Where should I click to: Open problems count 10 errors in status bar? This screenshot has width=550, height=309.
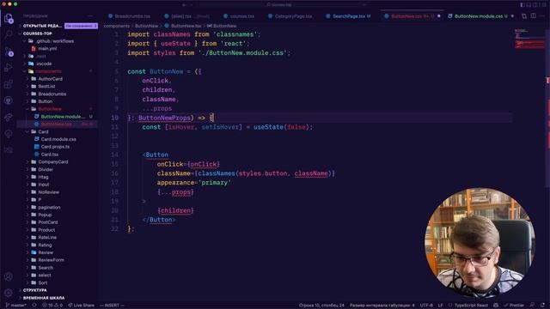point(52,306)
